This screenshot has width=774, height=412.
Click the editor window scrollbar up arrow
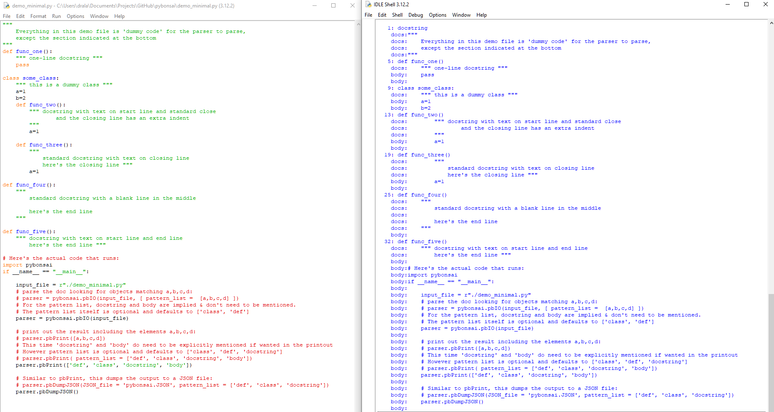[358, 25]
